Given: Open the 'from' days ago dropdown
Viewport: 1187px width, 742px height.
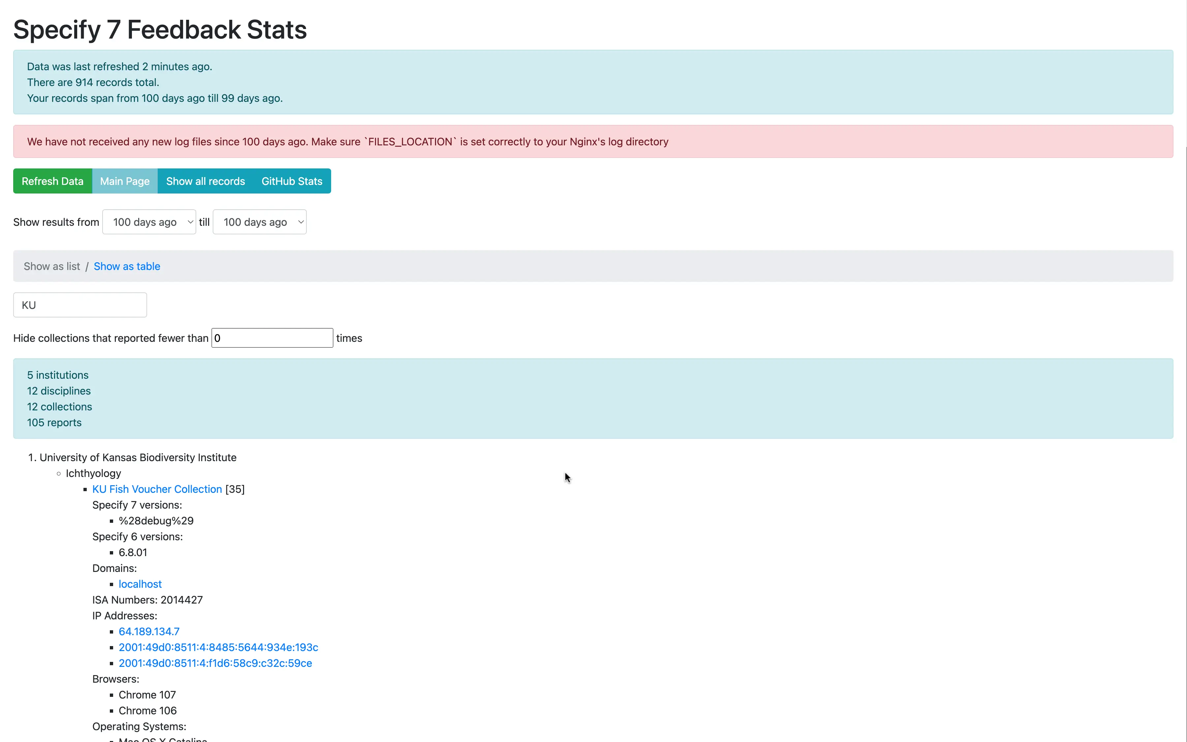Looking at the screenshot, I should point(149,222).
